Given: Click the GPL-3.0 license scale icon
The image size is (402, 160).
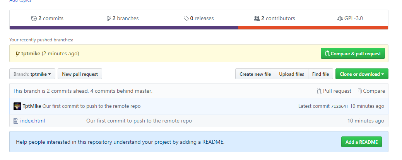Looking at the screenshot, I should (340, 19).
